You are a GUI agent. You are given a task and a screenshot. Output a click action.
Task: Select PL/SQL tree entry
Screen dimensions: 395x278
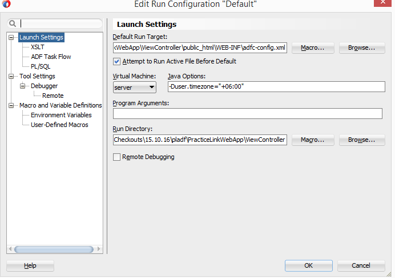[41, 67]
